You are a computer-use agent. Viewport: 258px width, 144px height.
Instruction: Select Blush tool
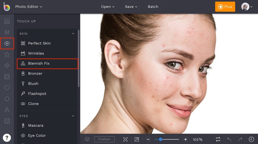pos(47,84)
